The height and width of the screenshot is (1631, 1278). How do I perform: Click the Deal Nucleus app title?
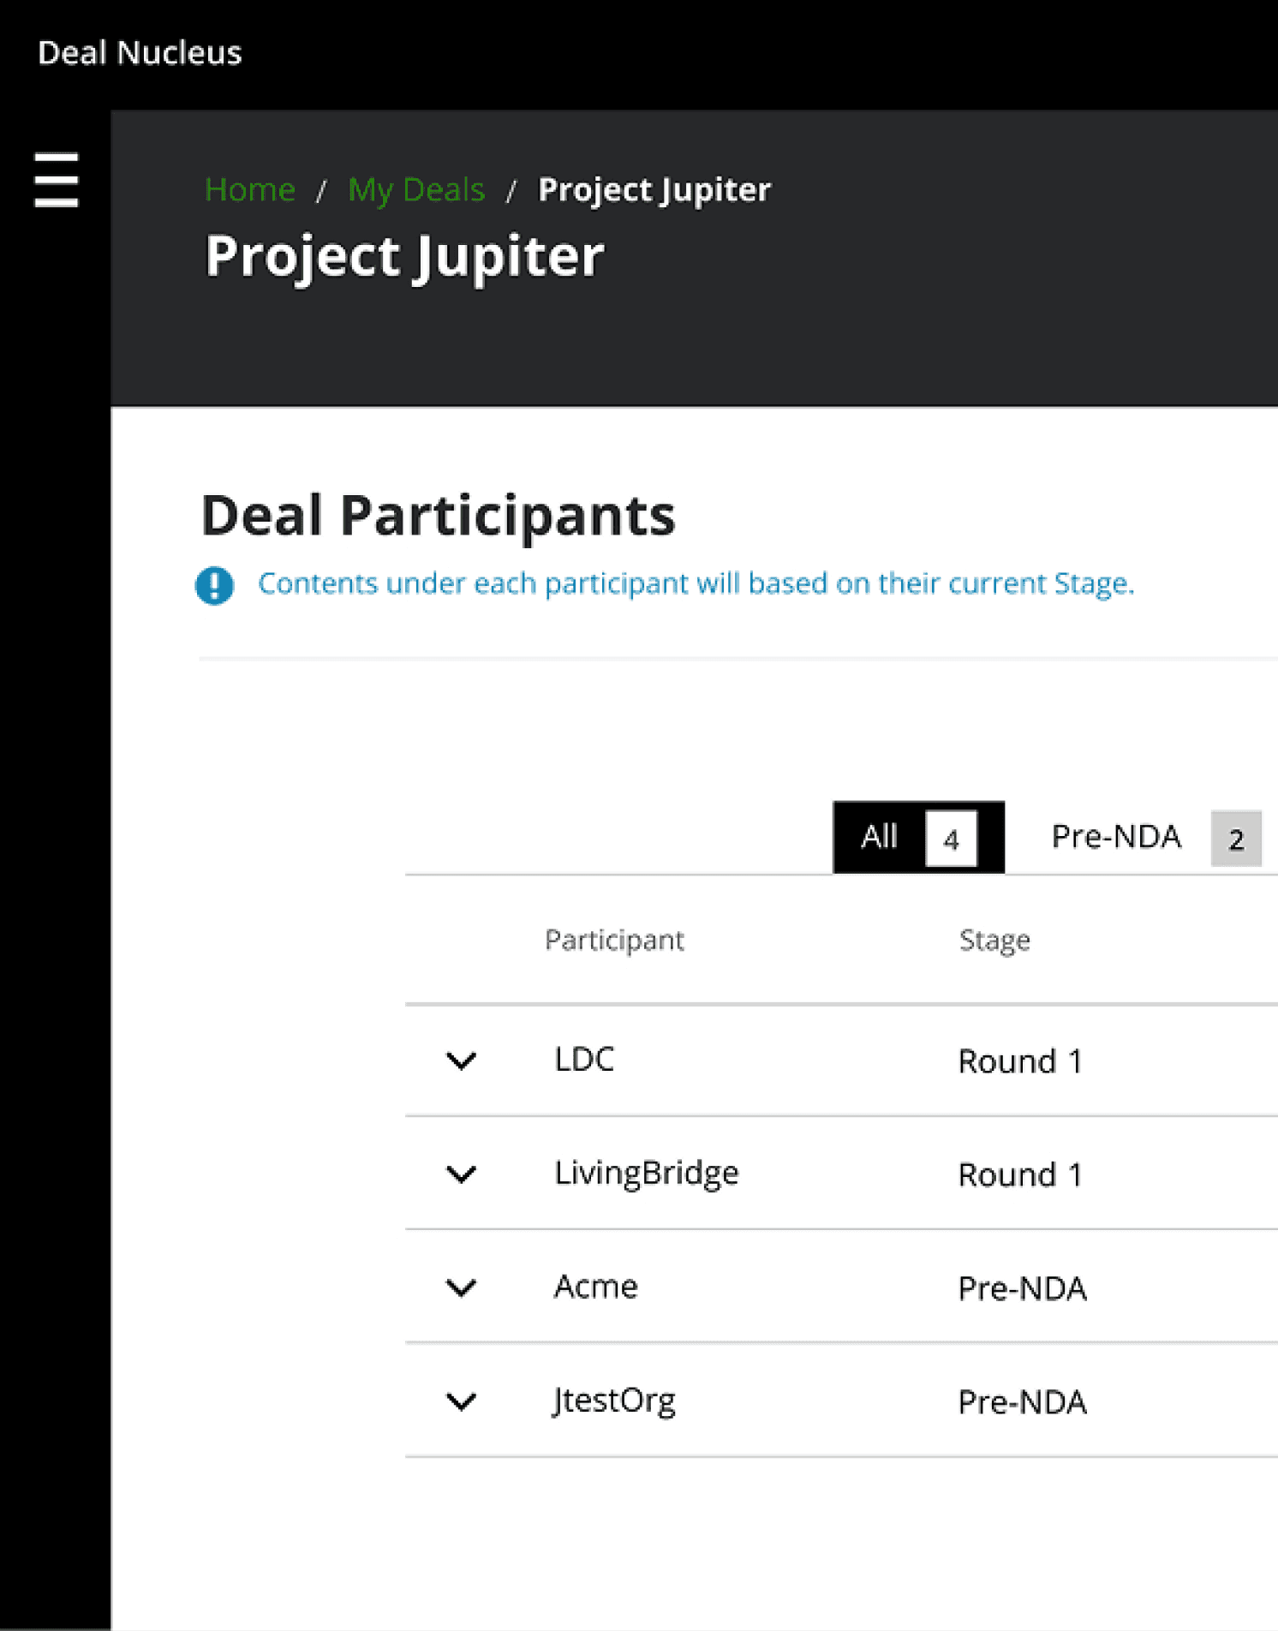(140, 53)
